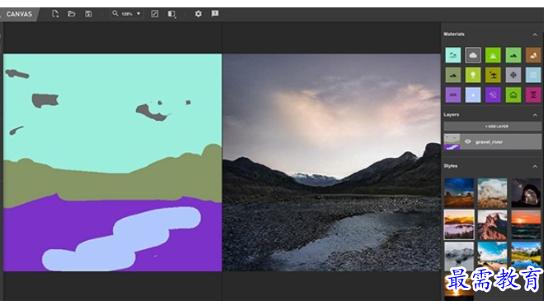Viewport: 548px width, 305px height.
Task: Select the brown rocks material
Action: coord(533,55)
